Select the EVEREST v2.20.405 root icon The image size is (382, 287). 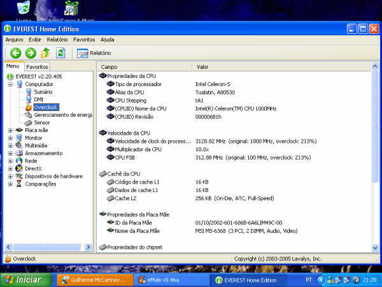(10, 77)
